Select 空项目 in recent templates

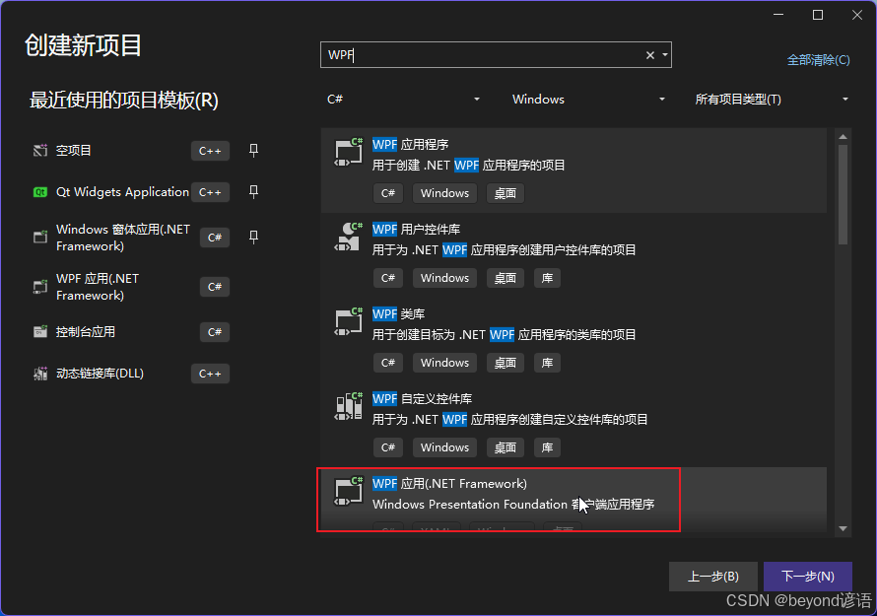tap(74, 151)
